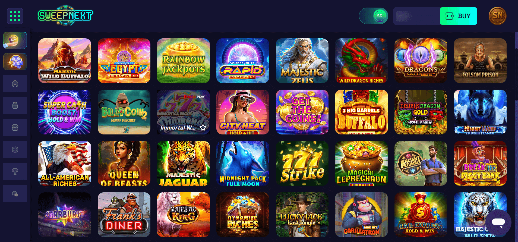Open the grid menu icon

click(x=15, y=16)
